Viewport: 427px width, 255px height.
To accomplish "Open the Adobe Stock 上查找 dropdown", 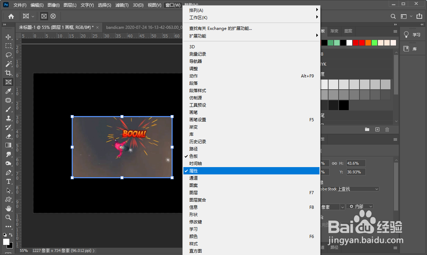I will [x=349, y=189].
